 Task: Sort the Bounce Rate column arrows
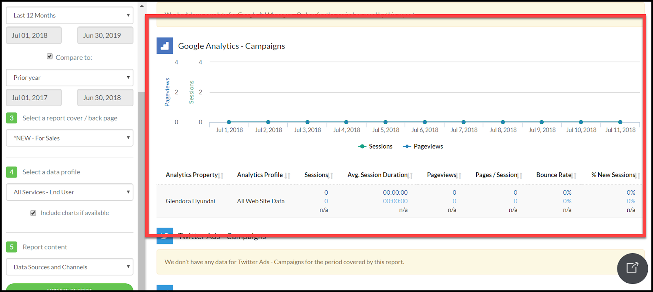coord(574,176)
